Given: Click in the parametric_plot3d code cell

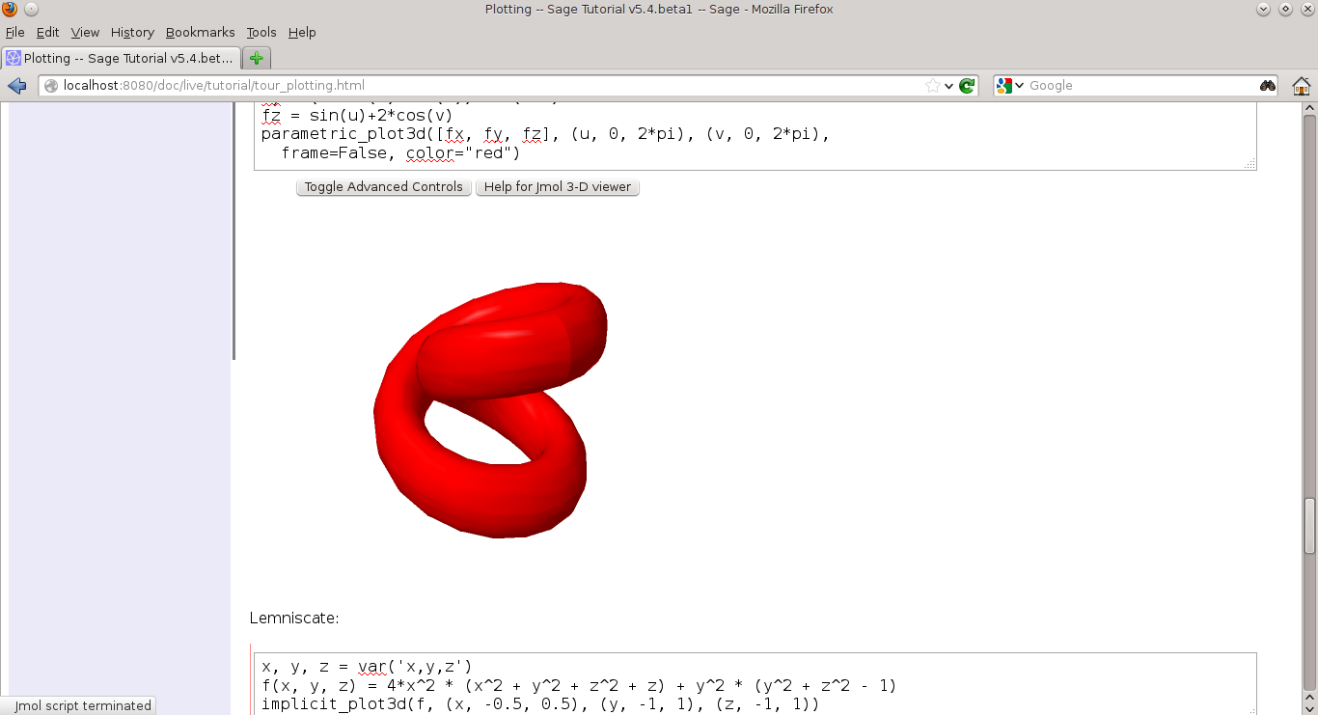Looking at the screenshot, I should (755, 134).
